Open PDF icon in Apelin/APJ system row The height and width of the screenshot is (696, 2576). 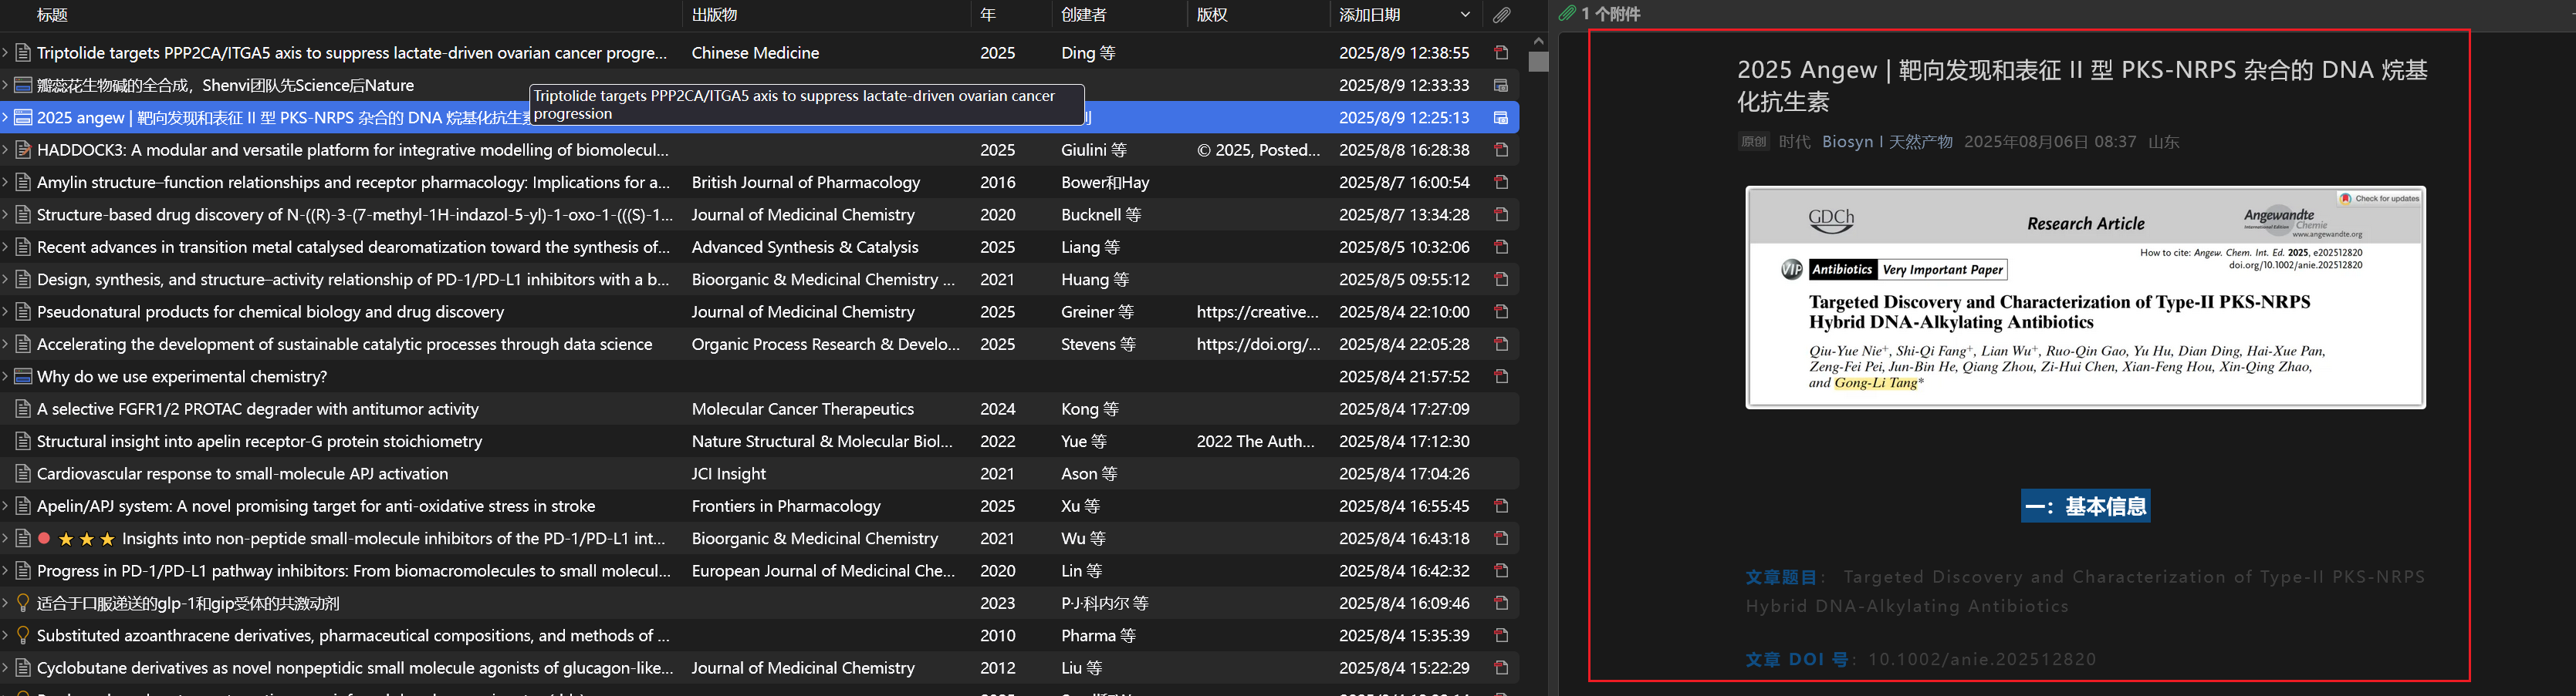(1501, 506)
